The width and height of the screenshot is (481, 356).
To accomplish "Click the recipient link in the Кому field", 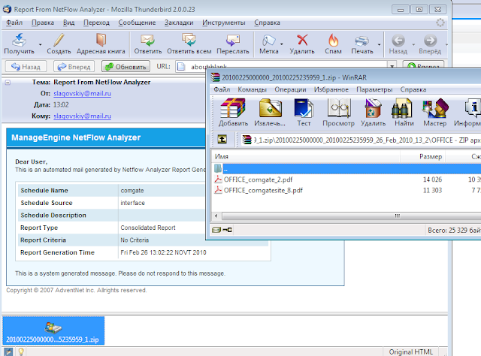I will coord(82,116).
